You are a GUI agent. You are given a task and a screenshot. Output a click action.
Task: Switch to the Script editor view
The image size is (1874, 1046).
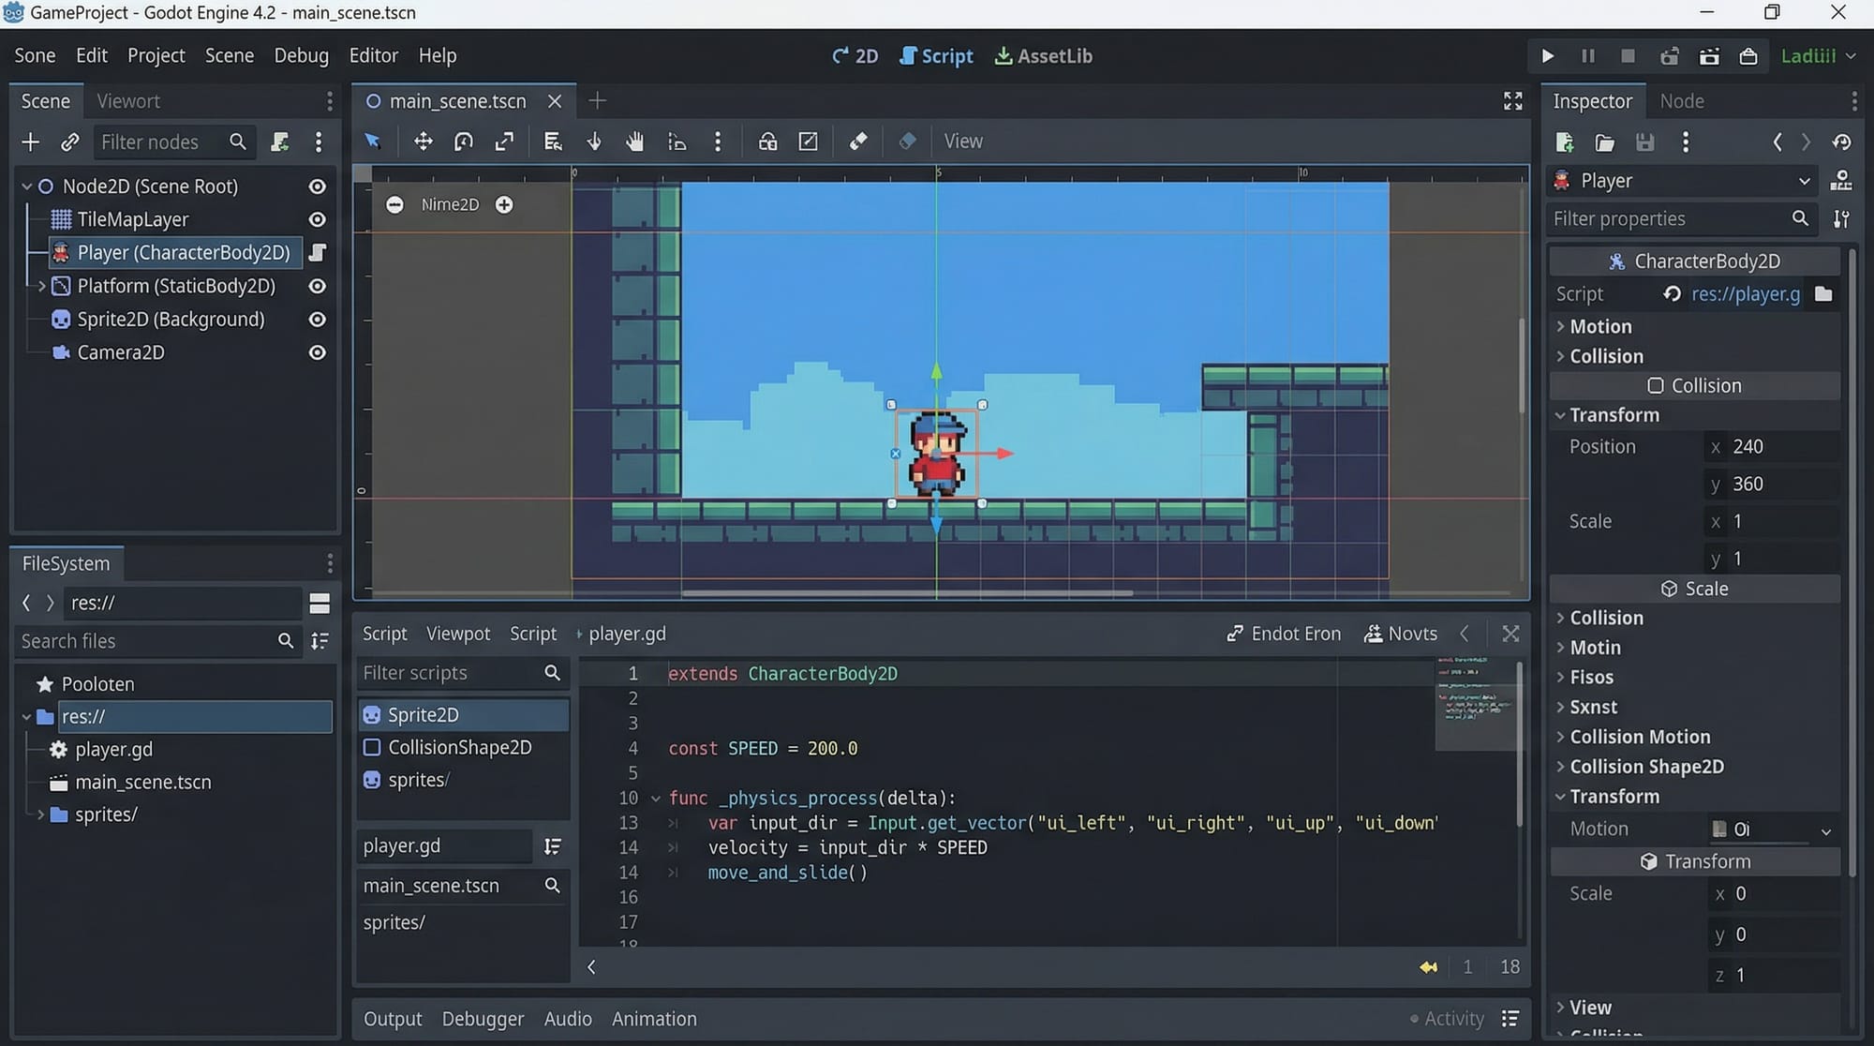[x=935, y=55]
